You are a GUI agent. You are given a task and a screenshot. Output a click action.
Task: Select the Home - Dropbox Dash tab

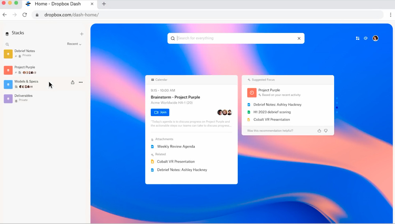[x=60, y=4]
